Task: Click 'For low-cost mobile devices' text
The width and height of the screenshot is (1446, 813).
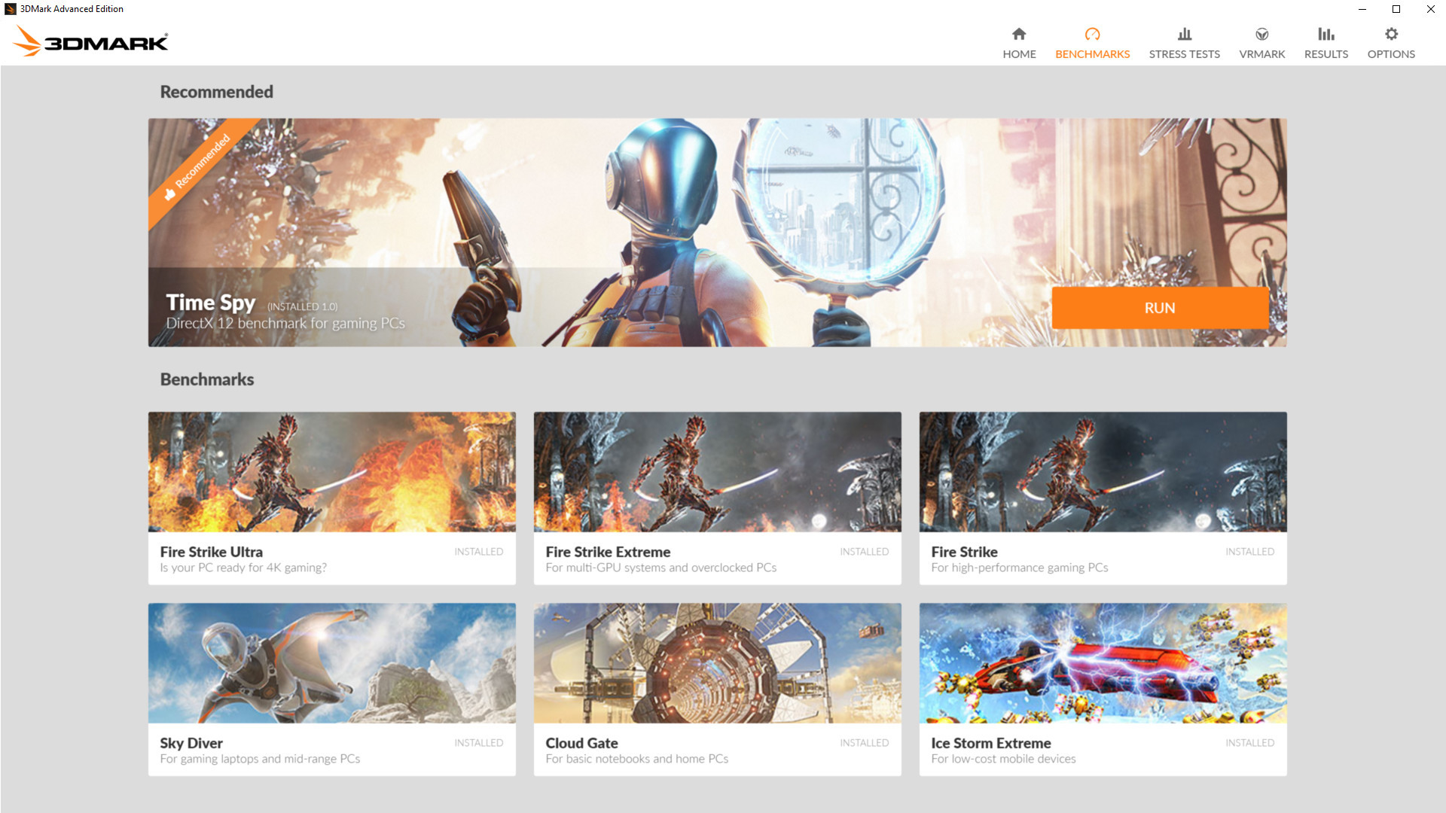Action: tap(1004, 759)
